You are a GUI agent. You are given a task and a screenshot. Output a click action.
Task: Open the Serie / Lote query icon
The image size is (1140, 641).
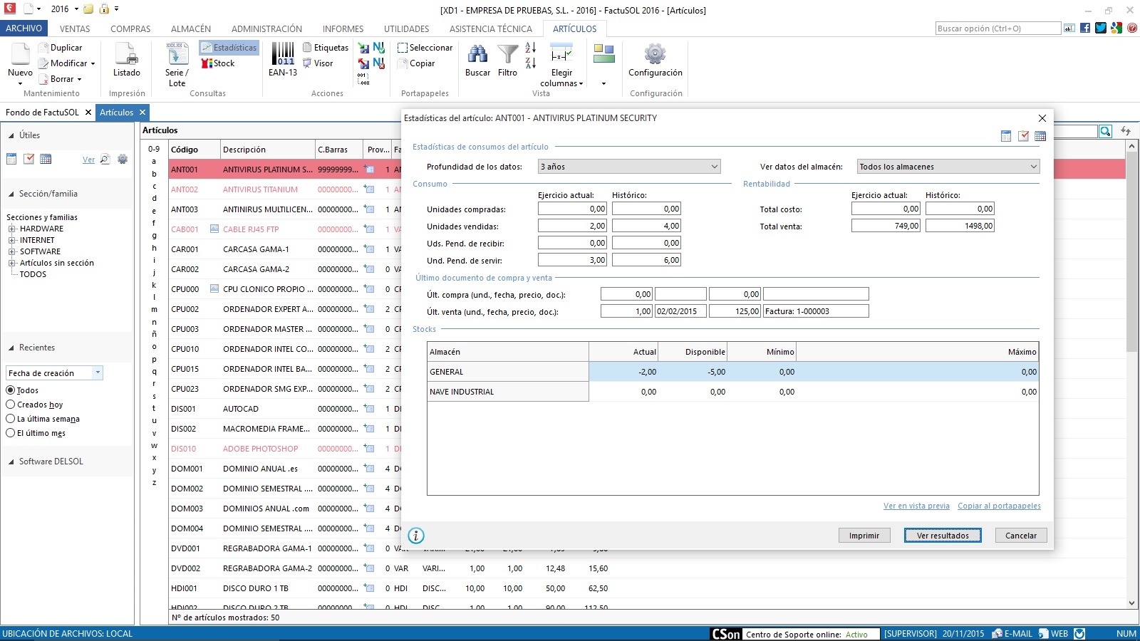point(177,55)
